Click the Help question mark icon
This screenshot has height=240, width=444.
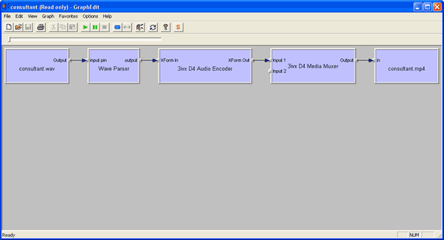(166, 27)
